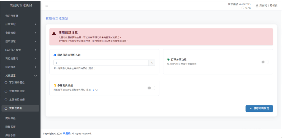
Task: Expand the Line 官方帳號 menu
Action: [20, 50]
